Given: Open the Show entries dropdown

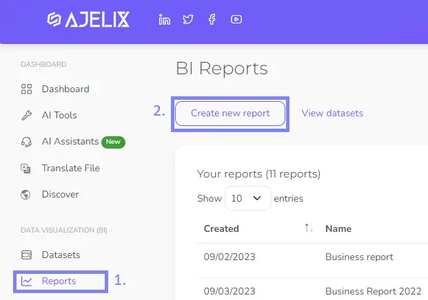Looking at the screenshot, I should coord(248,198).
